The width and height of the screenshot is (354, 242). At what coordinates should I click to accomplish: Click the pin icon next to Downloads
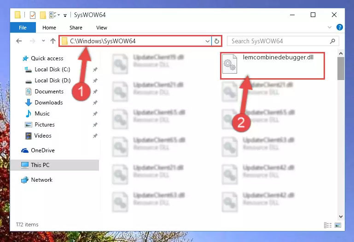click(x=95, y=103)
